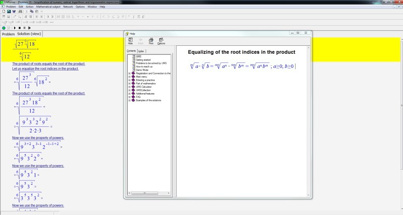Screen dimensions: 403x215
Task: Expand the Main menu help topic
Action: coord(130,77)
